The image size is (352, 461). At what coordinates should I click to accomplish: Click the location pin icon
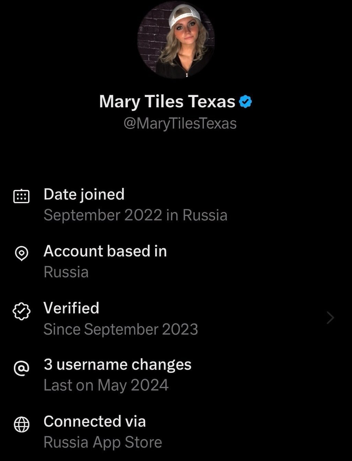click(x=21, y=254)
